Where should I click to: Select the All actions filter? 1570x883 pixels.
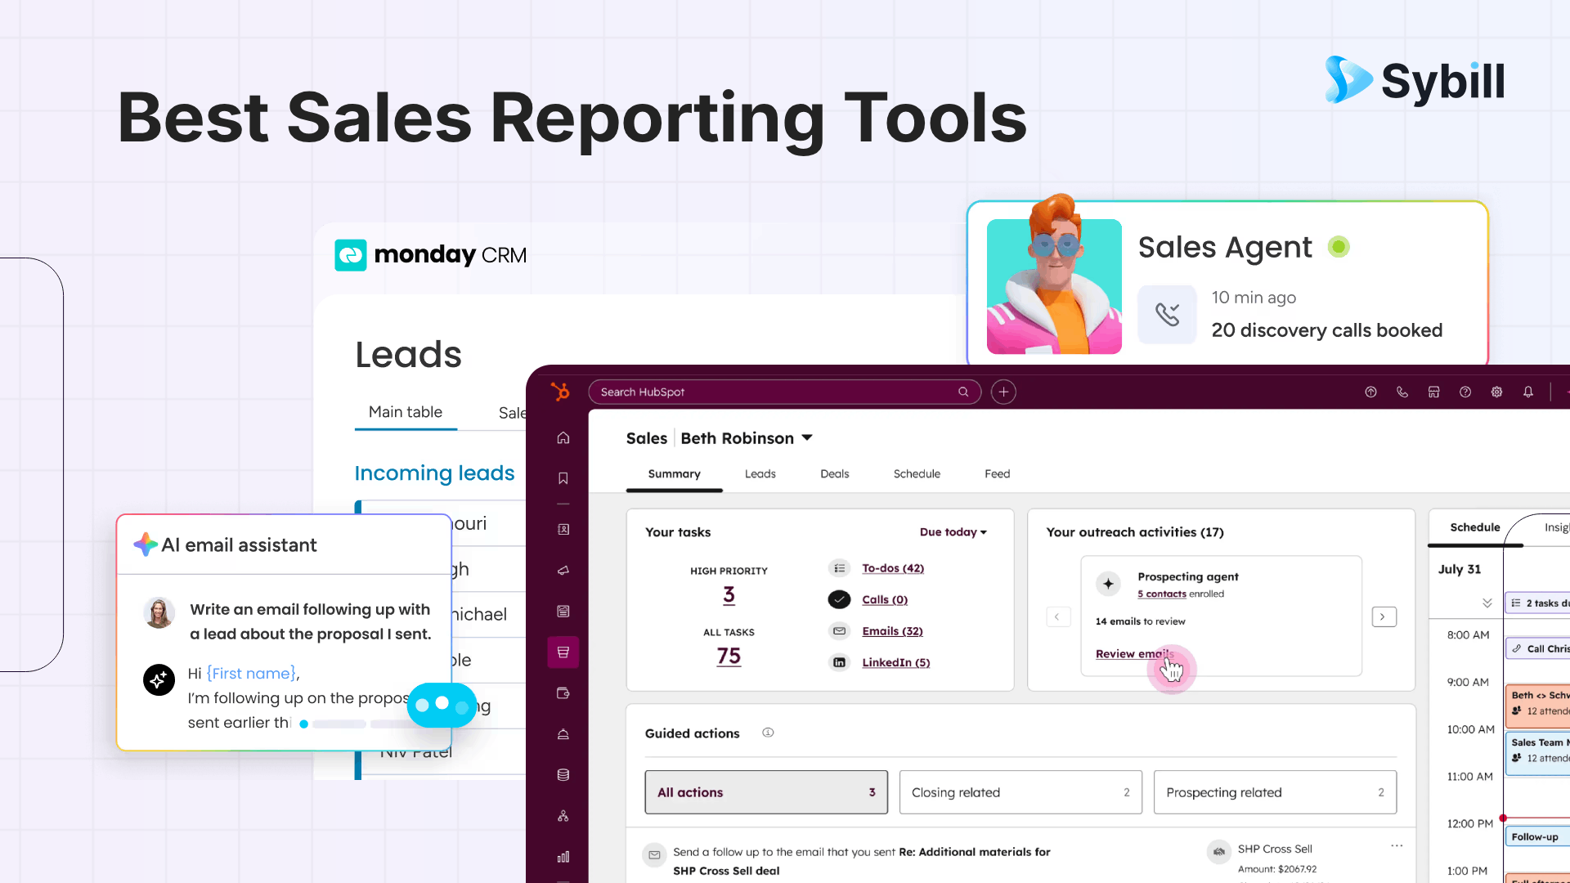coord(766,792)
